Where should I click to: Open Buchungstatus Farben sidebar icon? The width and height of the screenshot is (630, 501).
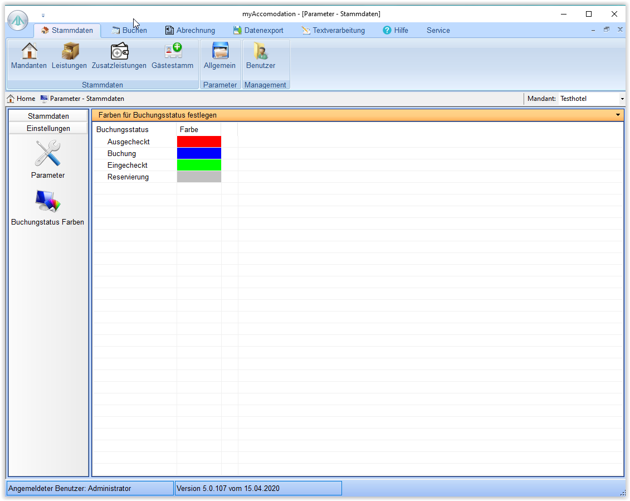pyautogui.click(x=48, y=202)
